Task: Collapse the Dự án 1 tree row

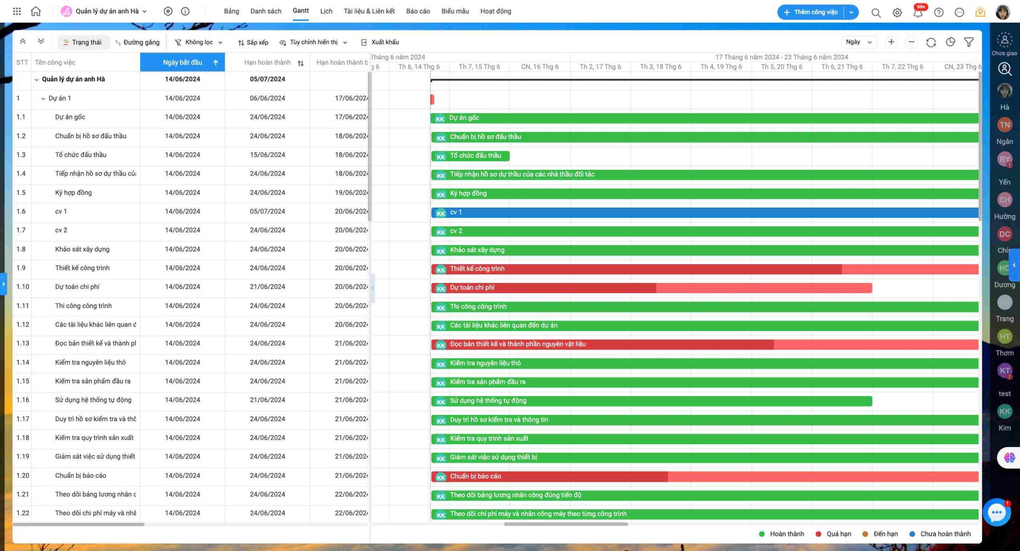Action: click(x=43, y=99)
